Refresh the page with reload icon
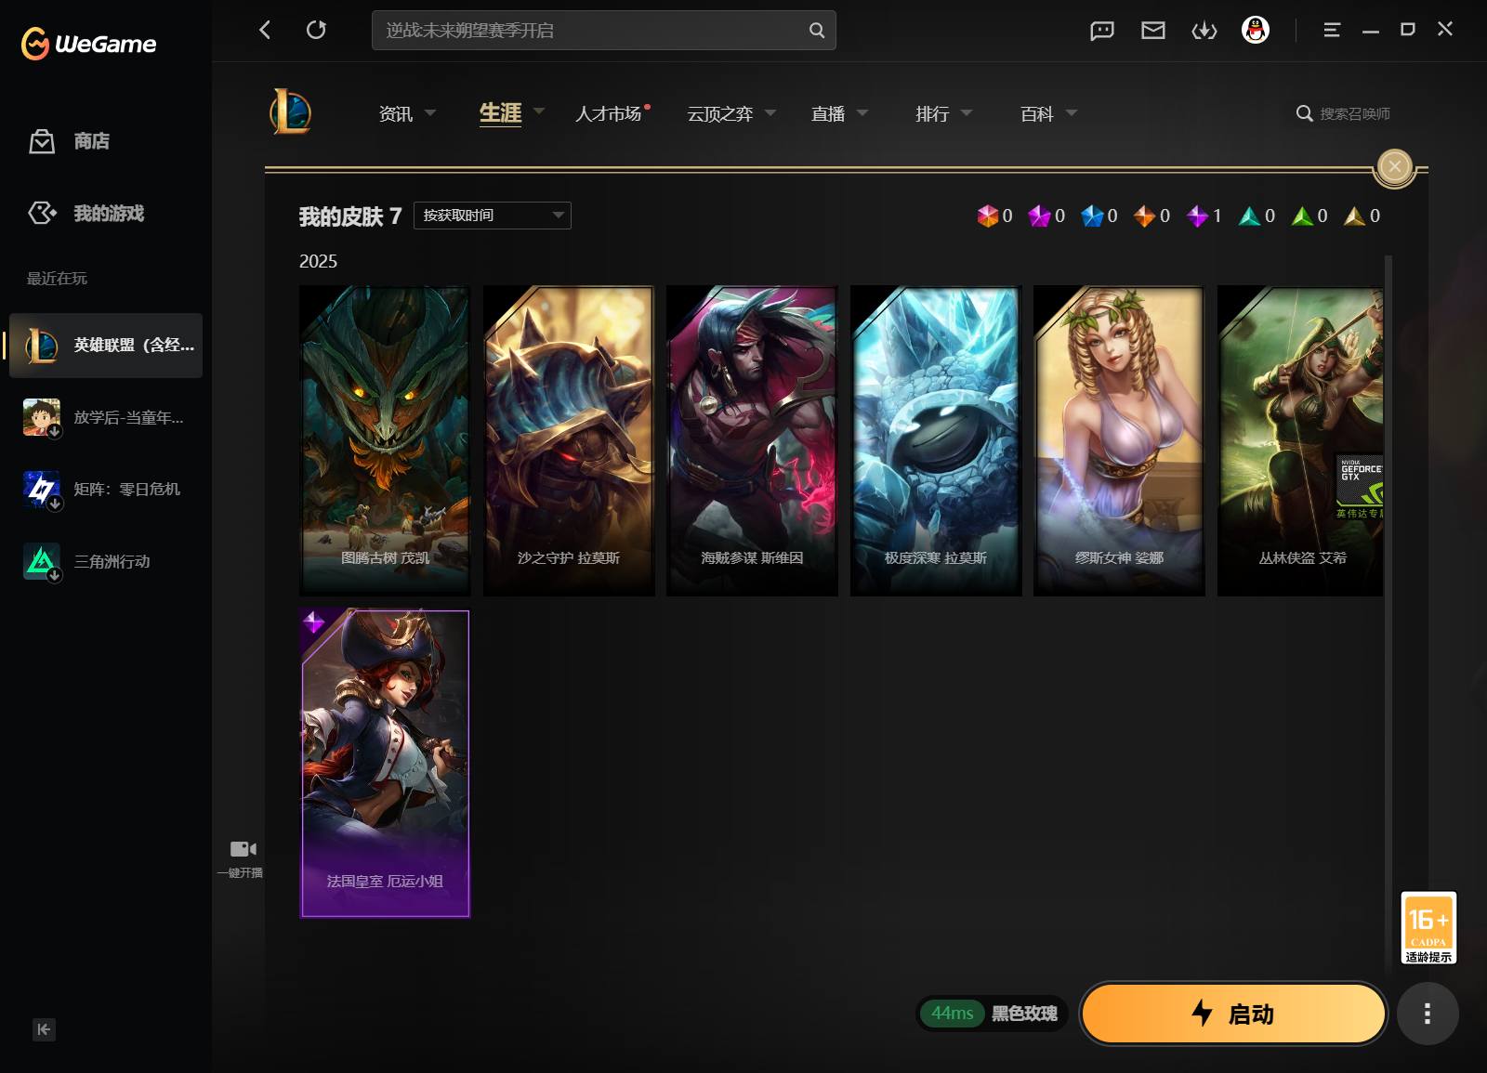Image resolution: width=1487 pixels, height=1073 pixels. [316, 30]
